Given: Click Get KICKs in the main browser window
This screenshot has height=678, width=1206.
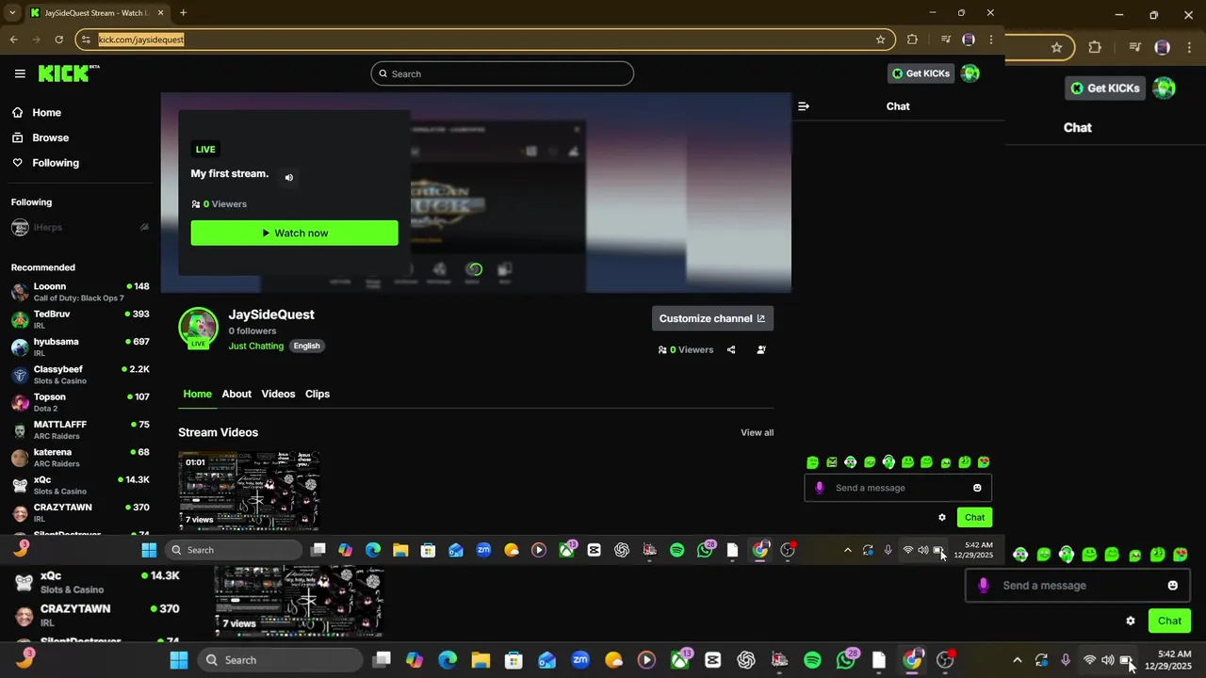Looking at the screenshot, I should tap(921, 73).
